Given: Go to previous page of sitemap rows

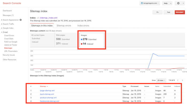Looking at the screenshot, I should coord(178,80).
